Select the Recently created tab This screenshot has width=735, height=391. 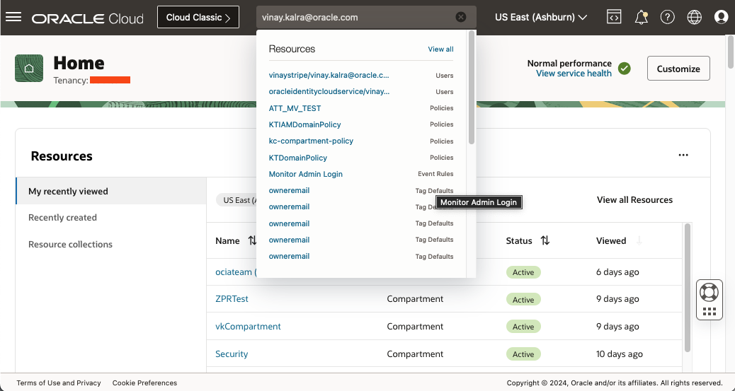(x=62, y=218)
